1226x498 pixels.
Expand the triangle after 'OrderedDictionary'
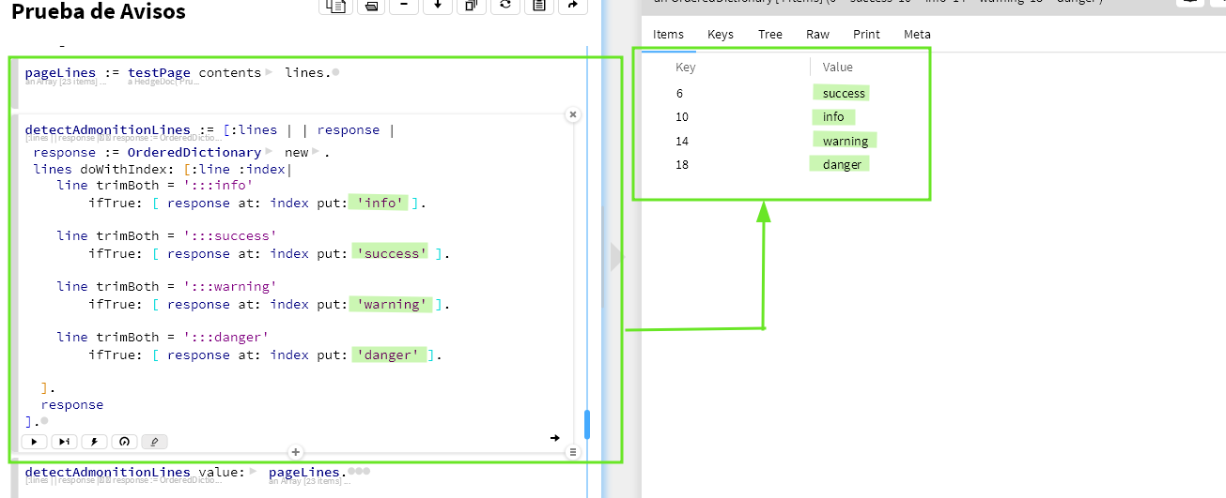[x=270, y=152]
